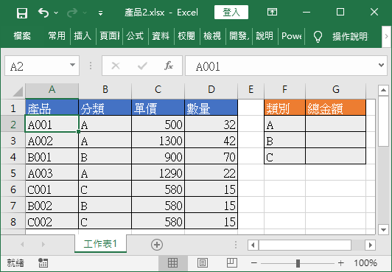Open the 公式 ribbon tab

click(136, 36)
